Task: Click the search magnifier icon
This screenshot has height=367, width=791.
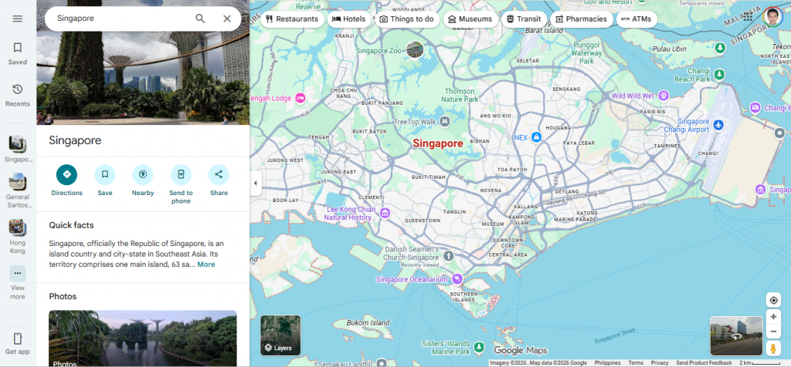Action: tap(200, 19)
